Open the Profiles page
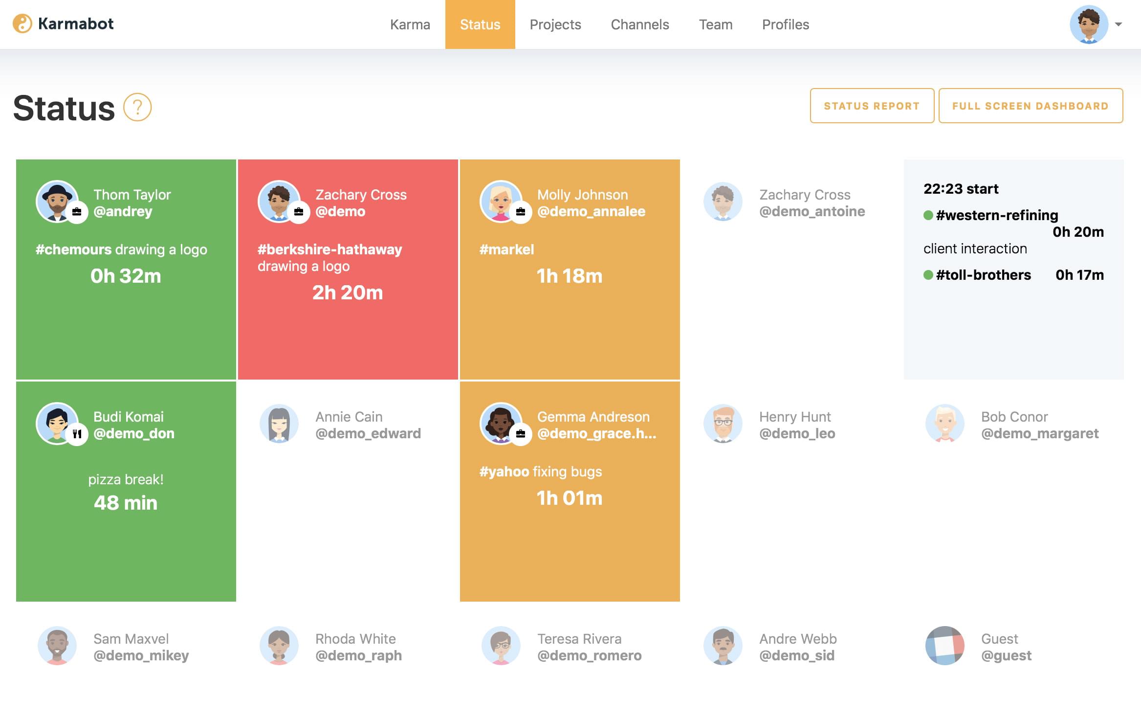Image resolution: width=1141 pixels, height=720 pixels. pos(785,24)
